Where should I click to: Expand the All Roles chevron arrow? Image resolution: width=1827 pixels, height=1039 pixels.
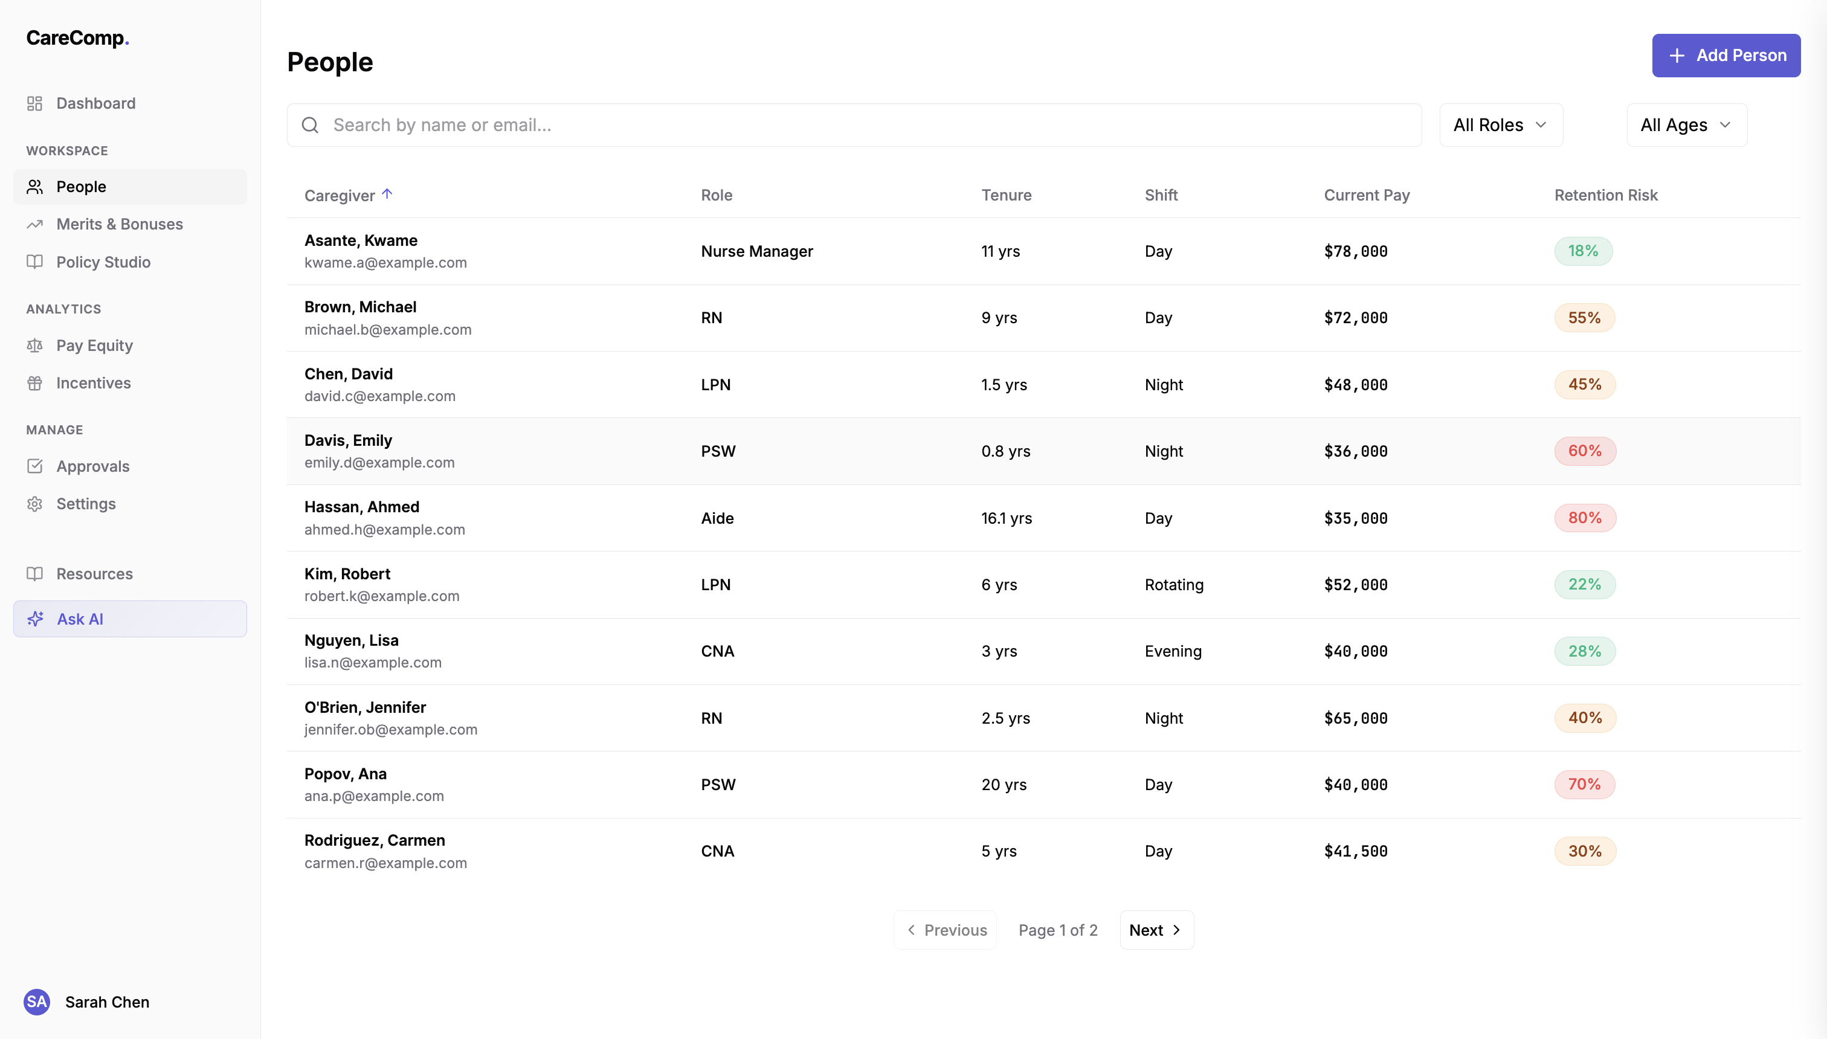pyautogui.click(x=1541, y=125)
